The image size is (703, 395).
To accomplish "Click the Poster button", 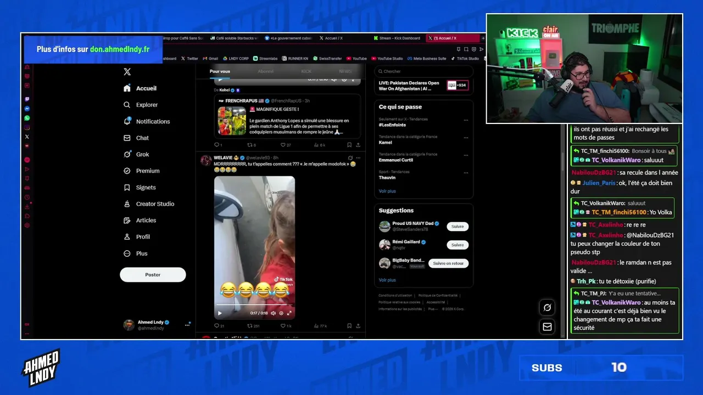I will (153, 275).
